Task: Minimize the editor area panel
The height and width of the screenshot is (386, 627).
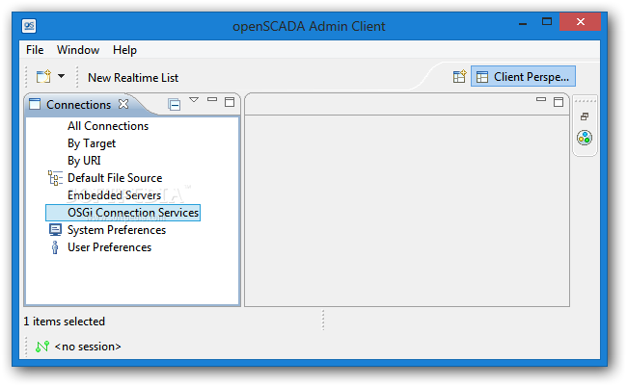Action: point(541,99)
